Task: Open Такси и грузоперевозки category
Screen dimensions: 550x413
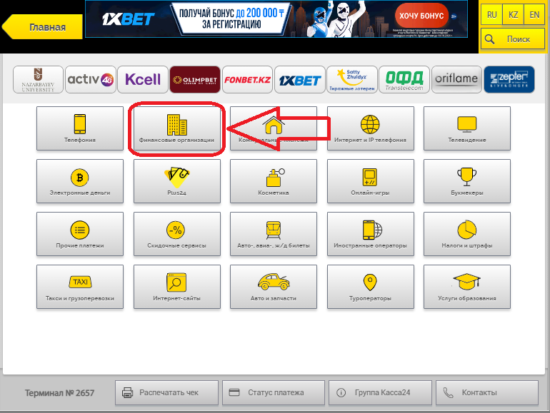Action: click(79, 287)
